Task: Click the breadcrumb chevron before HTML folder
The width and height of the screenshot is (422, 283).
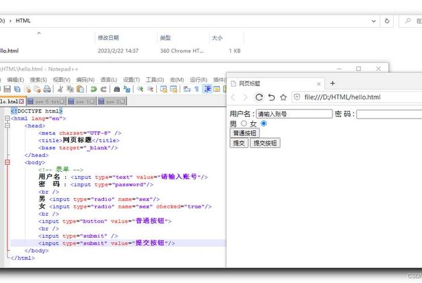Action: 10,21
